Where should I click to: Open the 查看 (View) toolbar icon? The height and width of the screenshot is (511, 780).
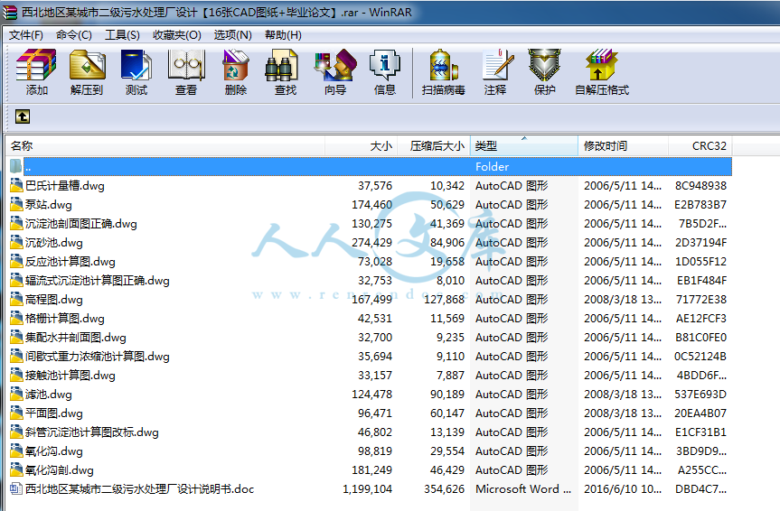(186, 65)
